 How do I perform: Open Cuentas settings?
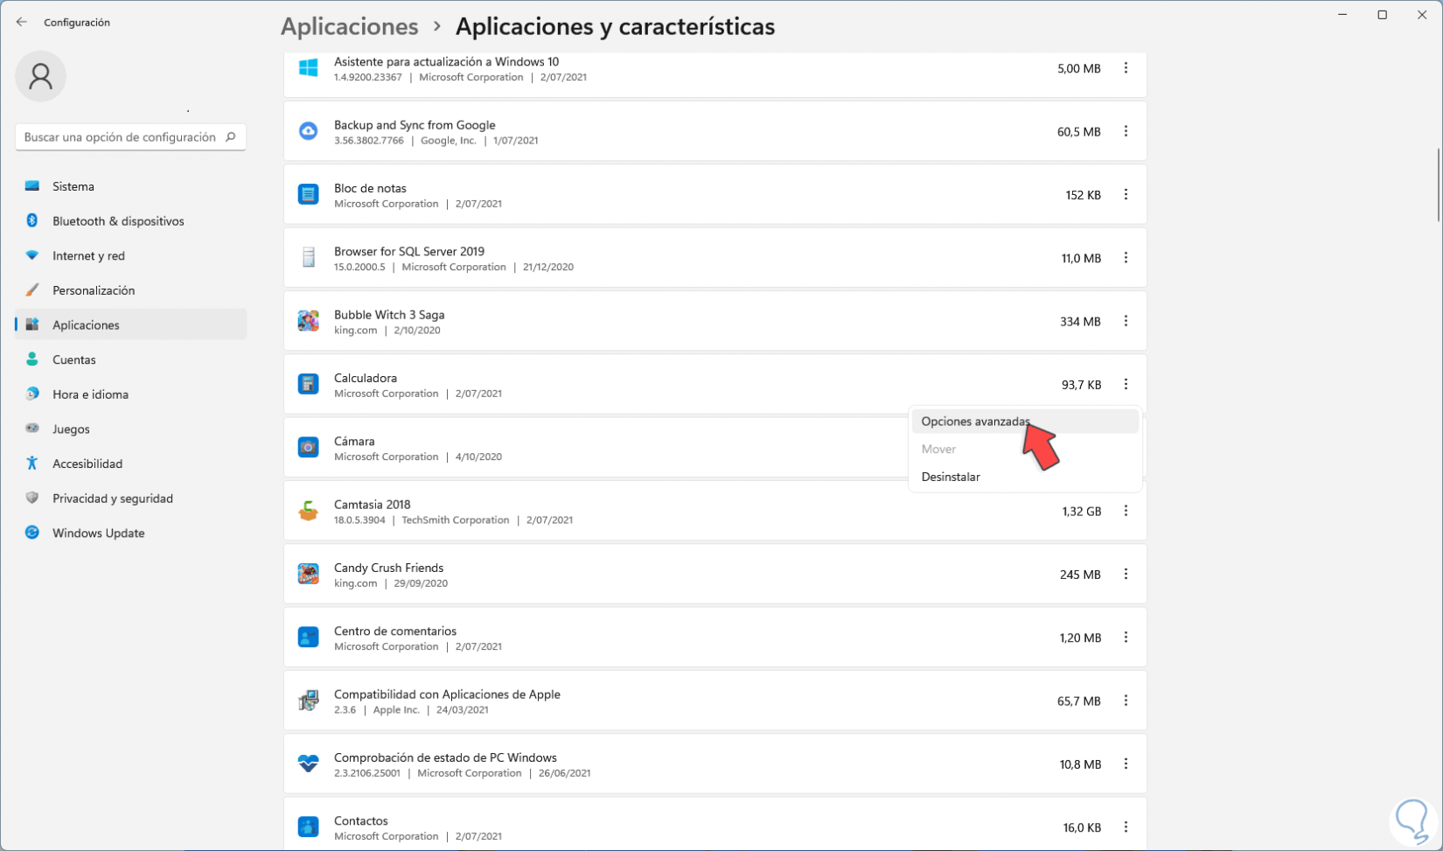(130, 359)
